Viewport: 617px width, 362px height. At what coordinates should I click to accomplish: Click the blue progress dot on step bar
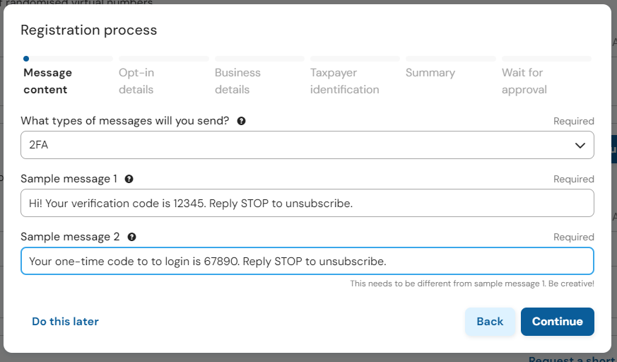(x=26, y=59)
